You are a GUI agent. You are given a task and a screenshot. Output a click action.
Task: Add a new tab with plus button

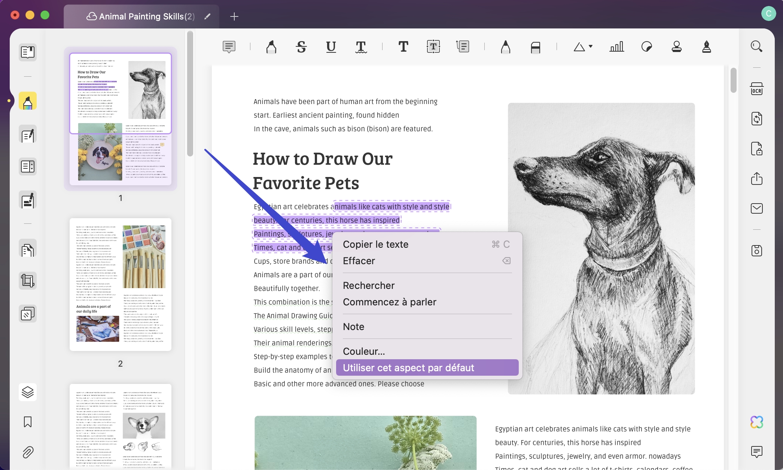[234, 16]
